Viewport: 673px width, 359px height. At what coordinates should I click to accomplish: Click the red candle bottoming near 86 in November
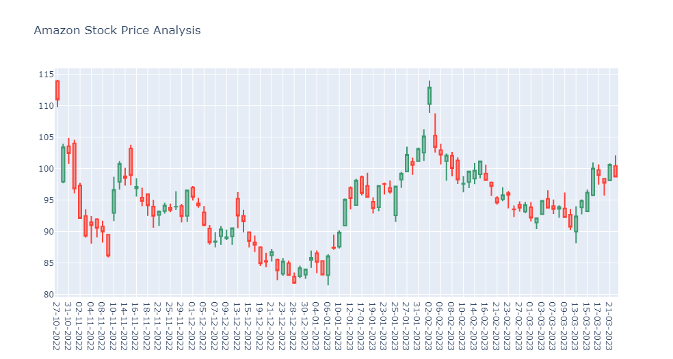coord(108,245)
